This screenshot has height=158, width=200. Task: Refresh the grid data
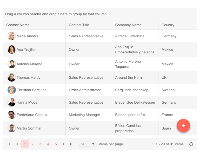(191, 144)
